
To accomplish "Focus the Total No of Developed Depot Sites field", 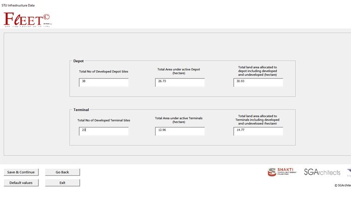I will 104,83.
